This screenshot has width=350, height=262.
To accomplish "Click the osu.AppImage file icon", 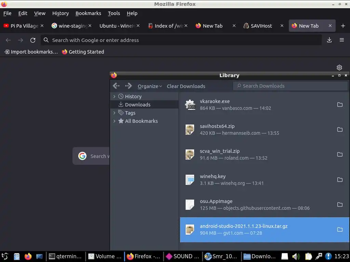I will [190, 205].
